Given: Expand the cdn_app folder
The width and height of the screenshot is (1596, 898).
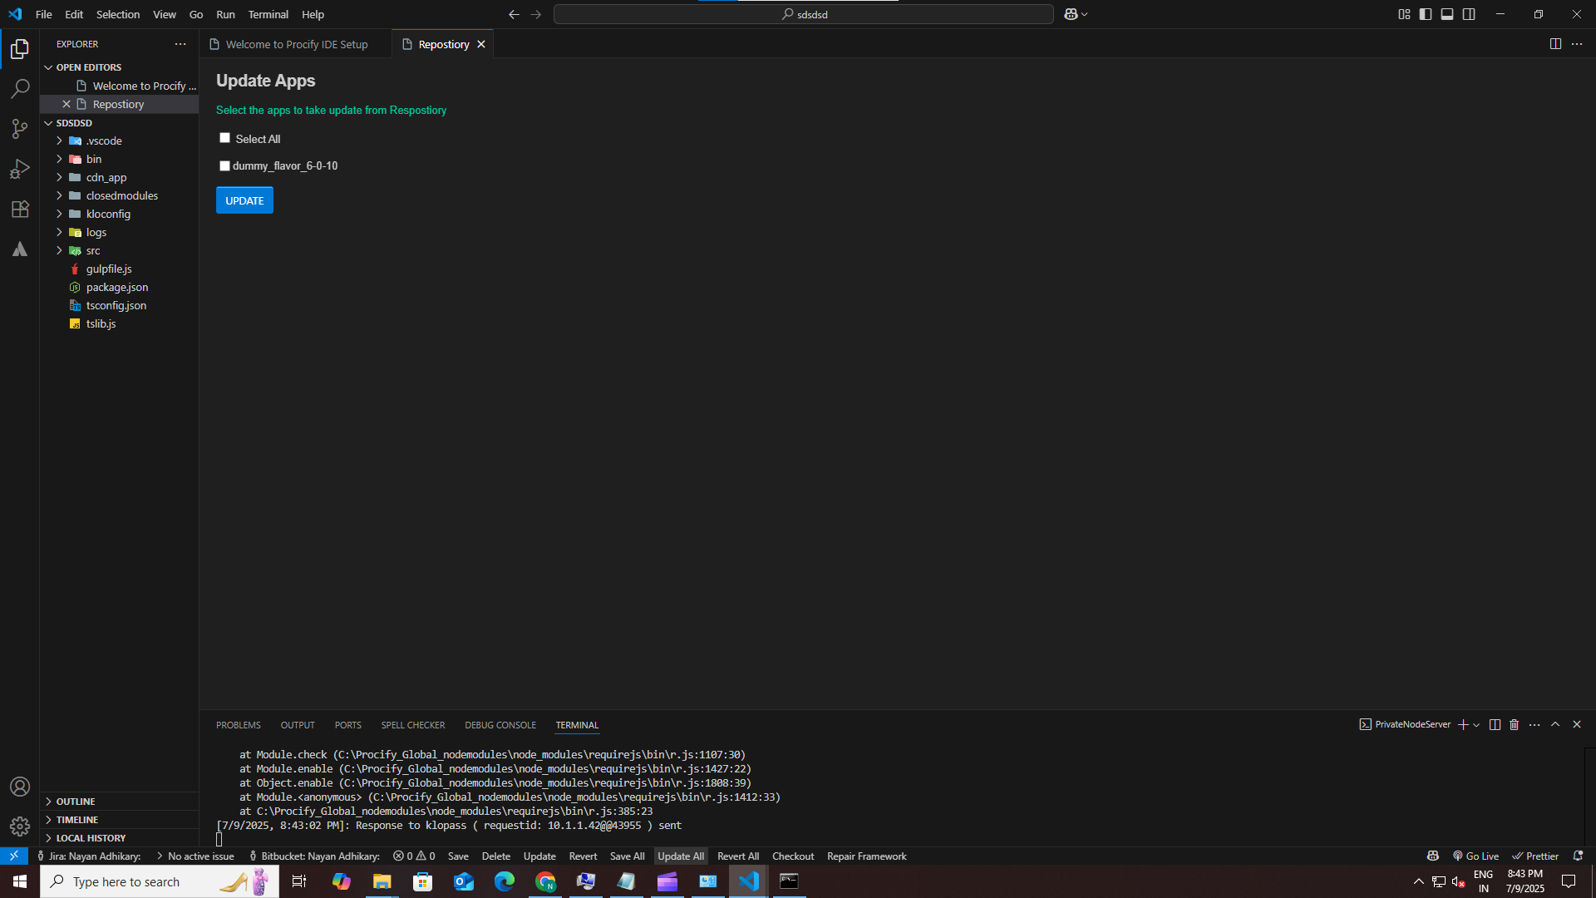Looking at the screenshot, I should [x=59, y=177].
